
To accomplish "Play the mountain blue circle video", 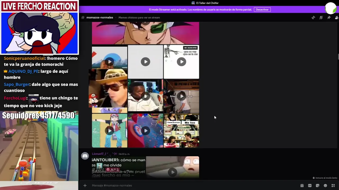I will point(110,62).
